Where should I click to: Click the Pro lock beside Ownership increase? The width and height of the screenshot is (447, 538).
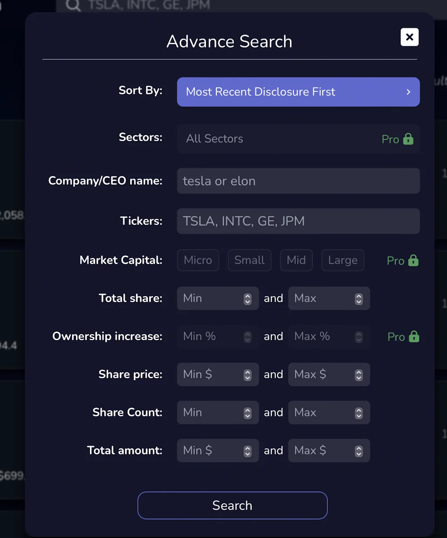pyautogui.click(x=414, y=337)
